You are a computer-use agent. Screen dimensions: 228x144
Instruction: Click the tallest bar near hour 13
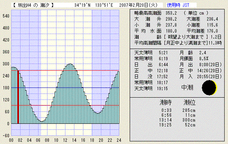coord(70,94)
